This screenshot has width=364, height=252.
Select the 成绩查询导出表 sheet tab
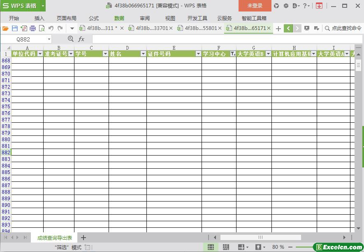tap(55, 238)
